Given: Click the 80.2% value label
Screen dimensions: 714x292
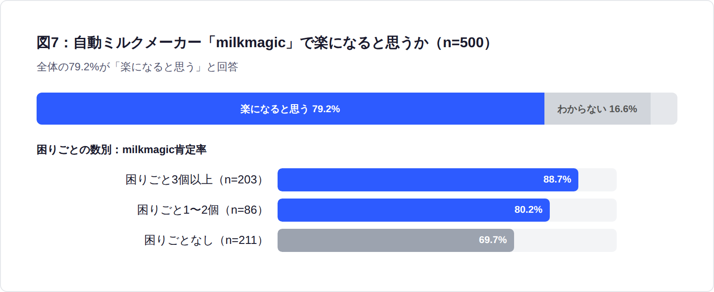Looking at the screenshot, I should (528, 210).
